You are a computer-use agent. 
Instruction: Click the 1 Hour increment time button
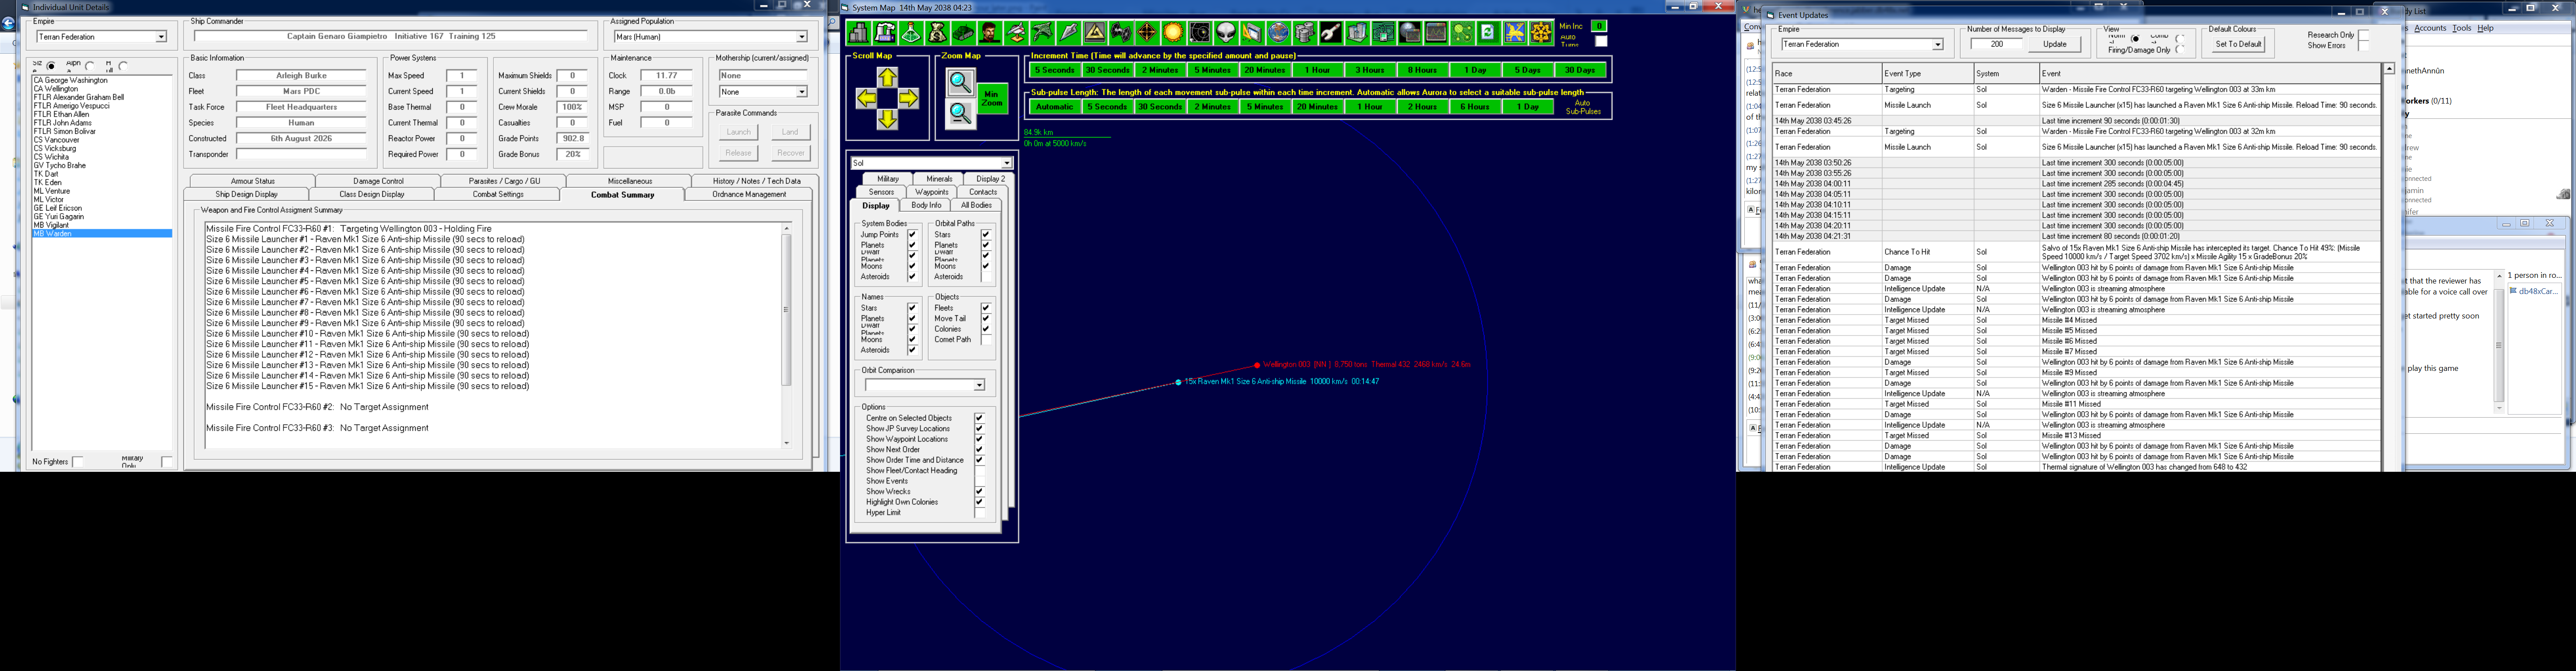tap(1318, 70)
